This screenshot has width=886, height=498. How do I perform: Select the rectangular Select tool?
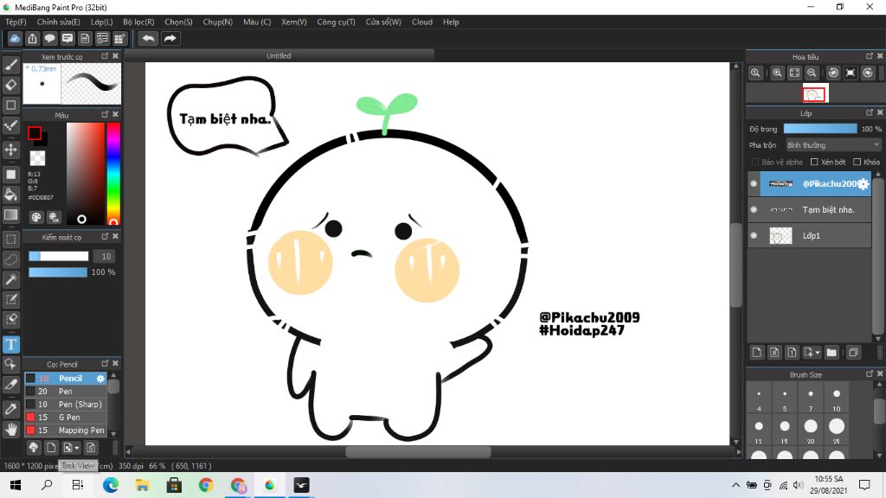pos(10,239)
